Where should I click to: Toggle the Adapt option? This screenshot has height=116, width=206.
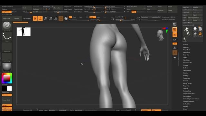tap(134, 12)
